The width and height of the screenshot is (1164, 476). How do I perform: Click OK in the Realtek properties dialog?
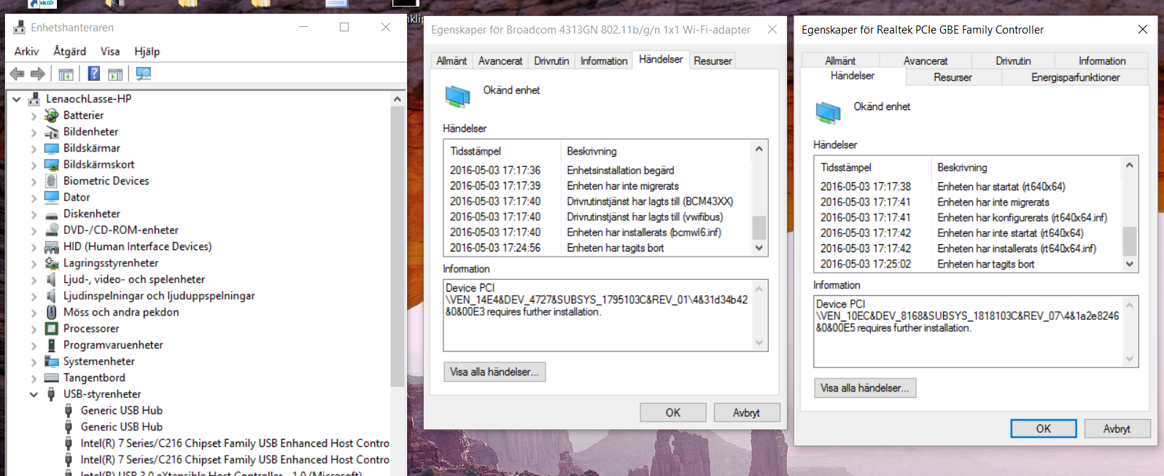click(x=1044, y=429)
